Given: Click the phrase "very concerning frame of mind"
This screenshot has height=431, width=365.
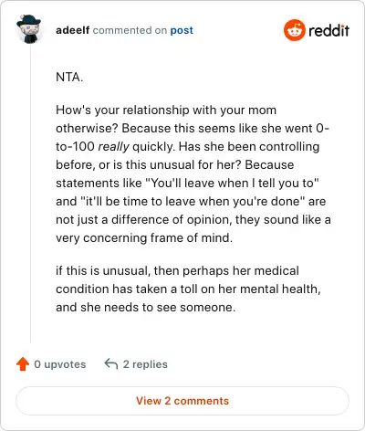Looking at the screenshot, I should click(142, 238).
